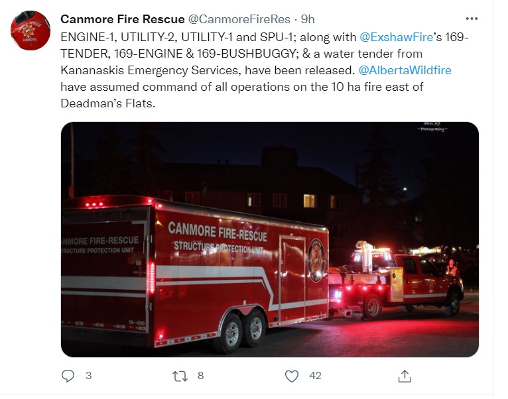Open the @AlbertaWildfire mention link
The image size is (508, 399).
click(405, 70)
